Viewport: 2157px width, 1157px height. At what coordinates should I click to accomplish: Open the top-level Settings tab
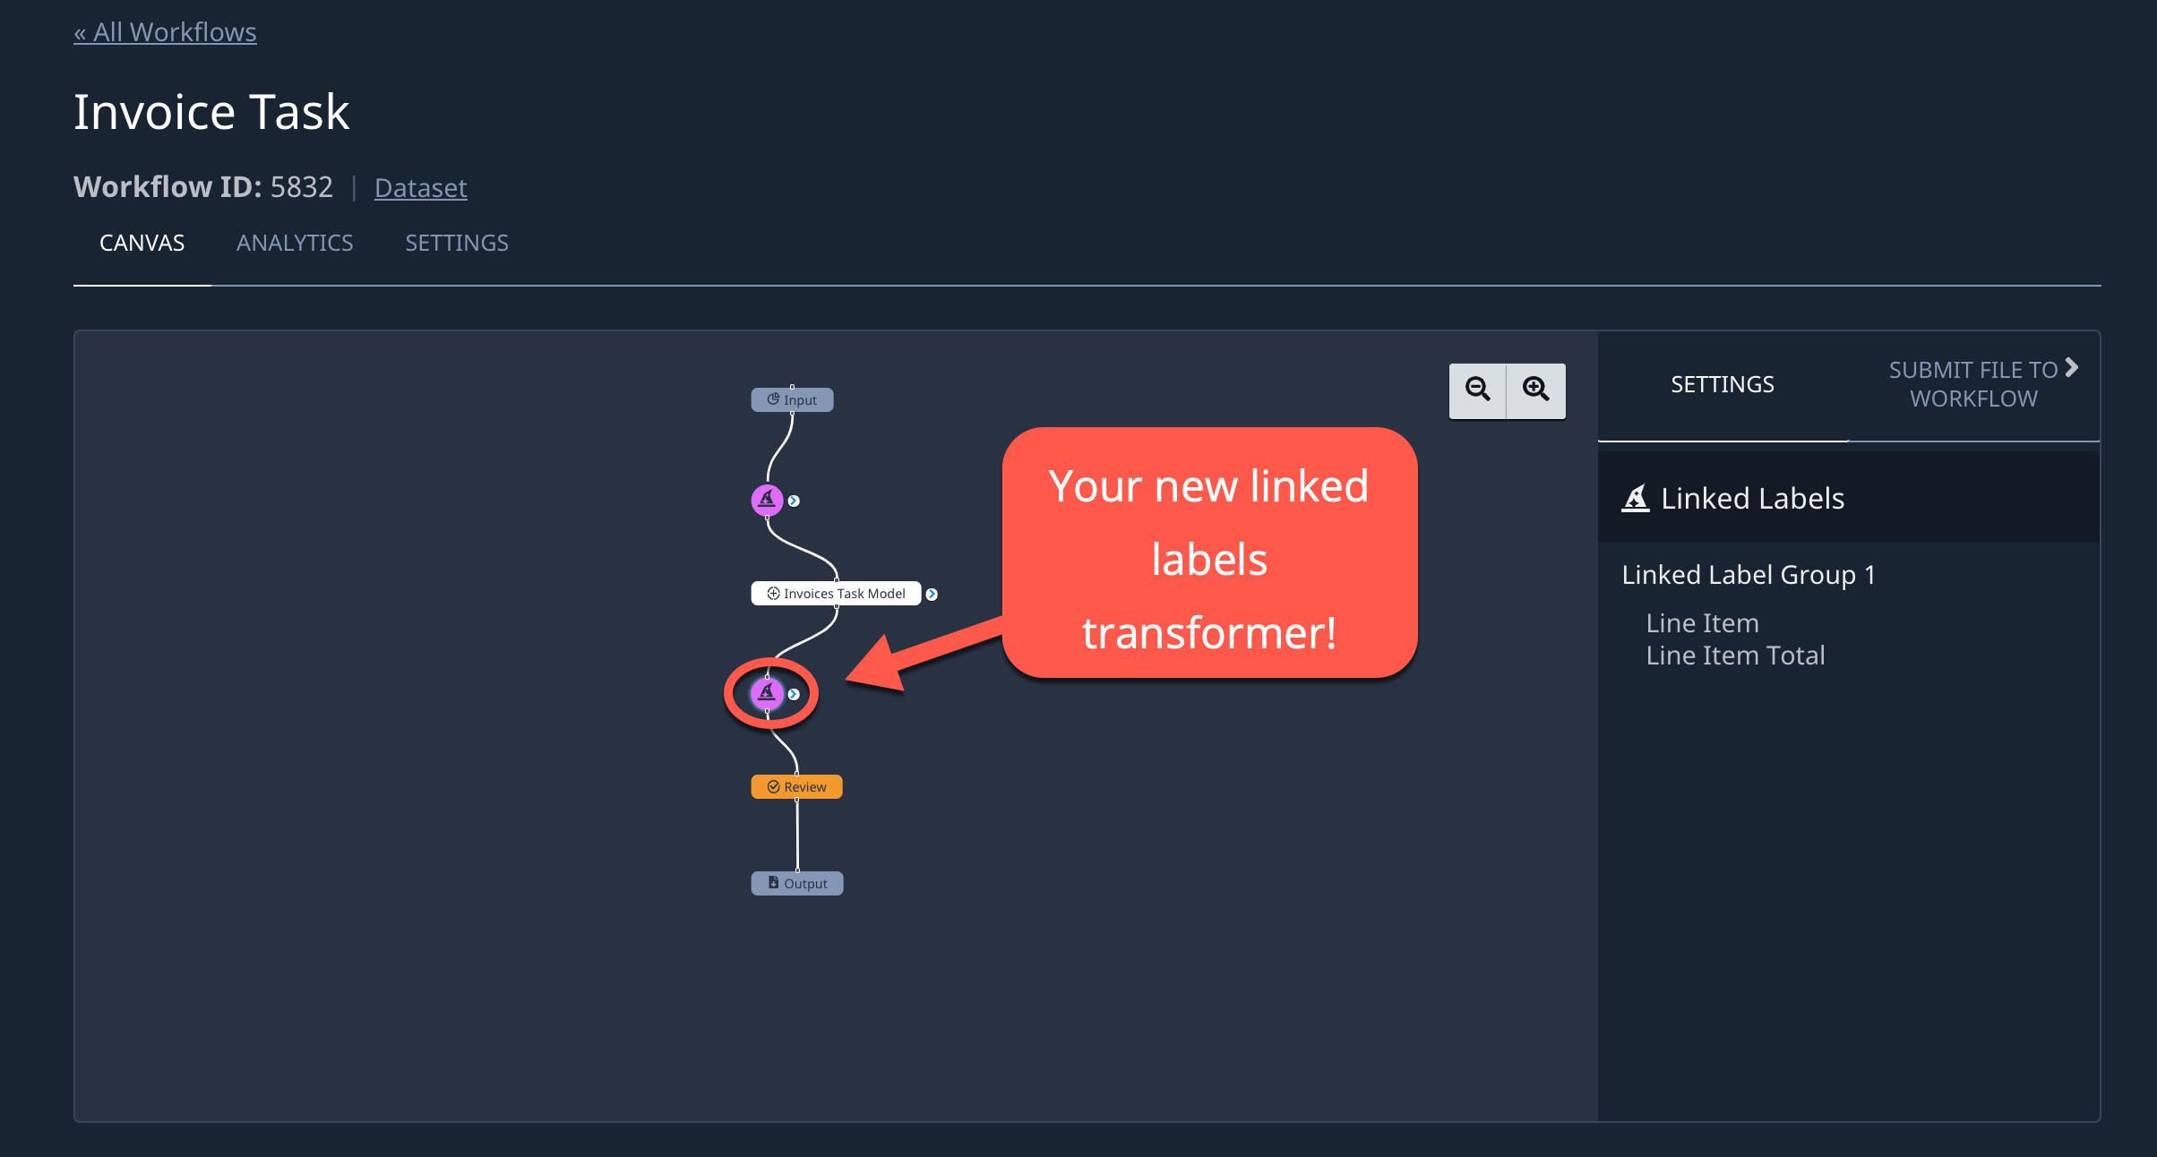point(457,243)
